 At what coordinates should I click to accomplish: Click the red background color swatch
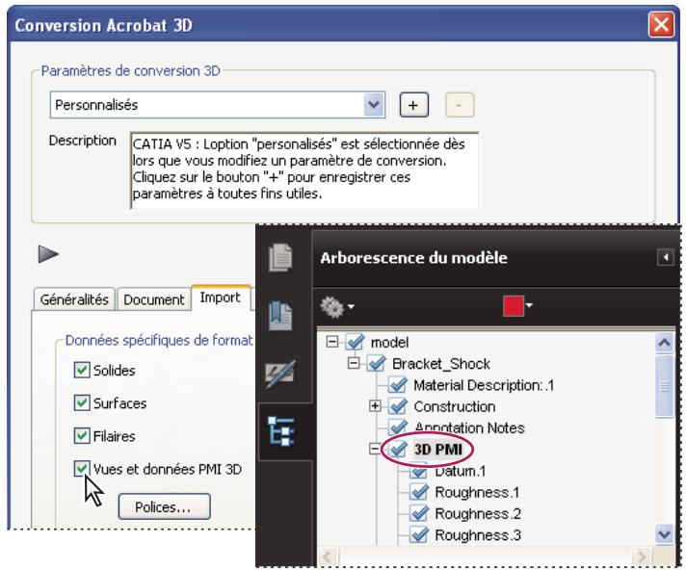(x=514, y=305)
